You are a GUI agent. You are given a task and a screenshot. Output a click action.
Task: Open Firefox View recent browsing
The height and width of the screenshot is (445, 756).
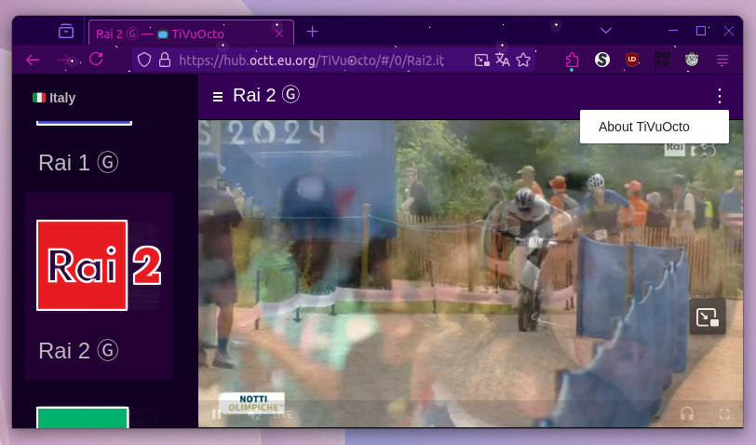point(66,32)
